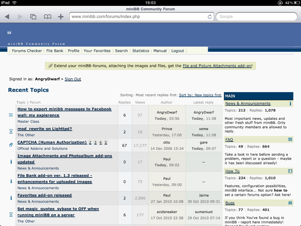Tap the miniBB logo icon in header
301x226 pixels.
(x=9, y=32)
